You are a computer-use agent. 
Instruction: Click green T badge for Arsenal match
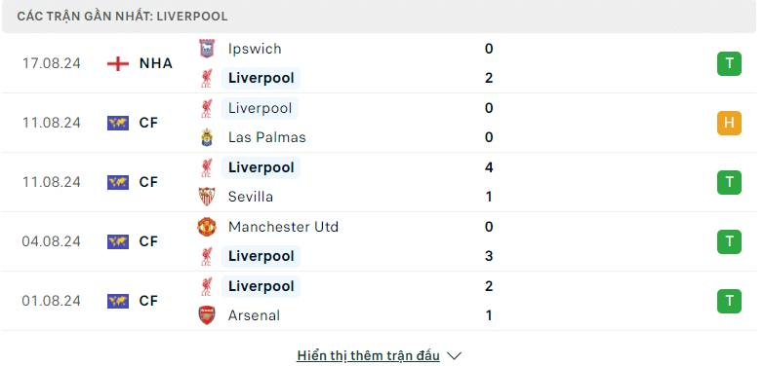pyautogui.click(x=729, y=301)
